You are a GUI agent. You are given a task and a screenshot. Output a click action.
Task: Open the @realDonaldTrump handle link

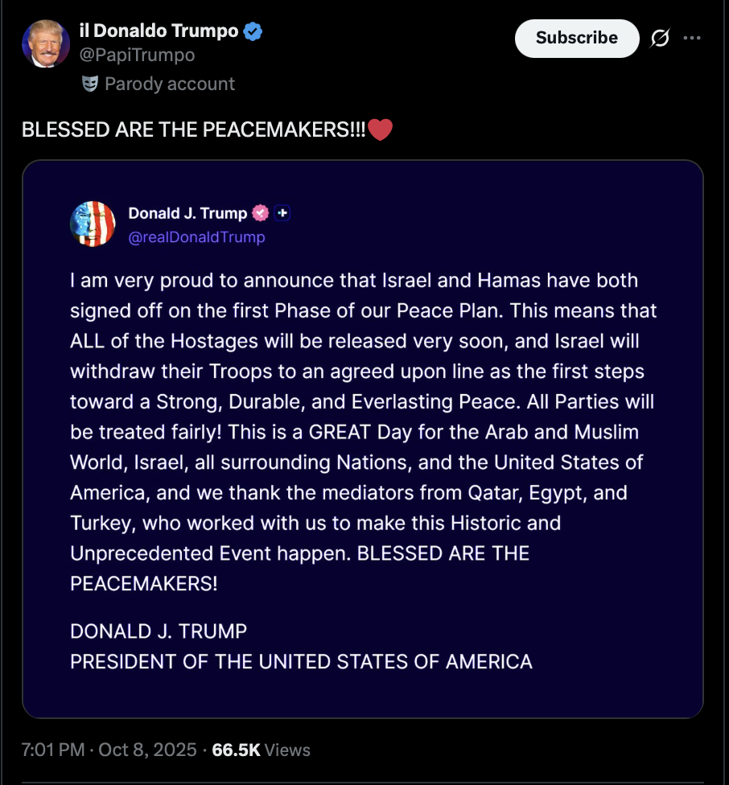(x=196, y=237)
